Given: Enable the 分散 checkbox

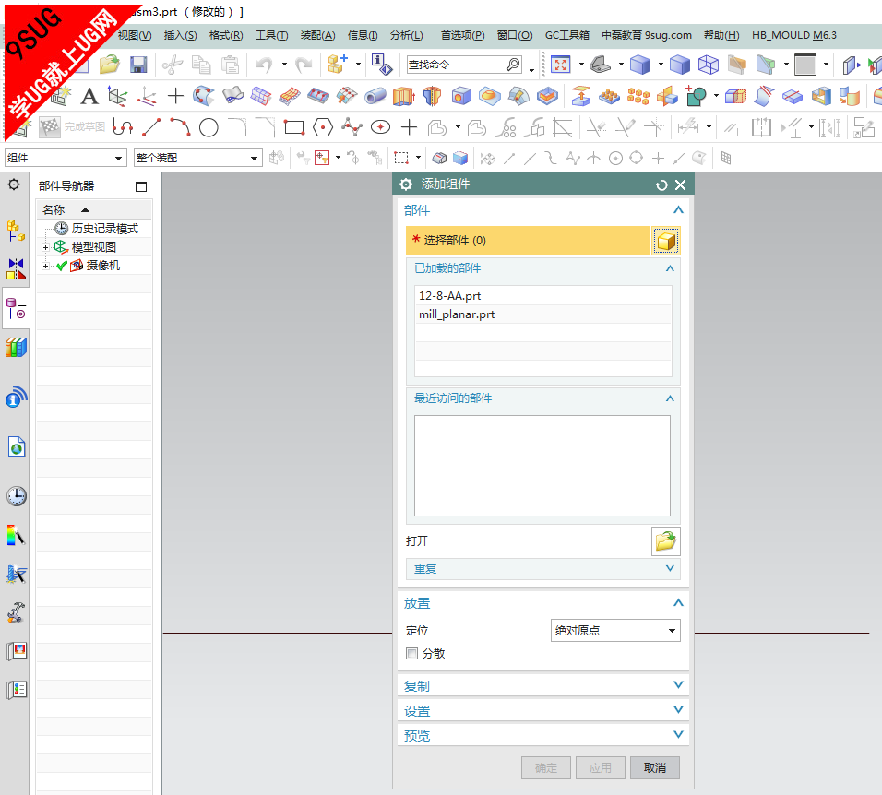Looking at the screenshot, I should coord(411,653).
